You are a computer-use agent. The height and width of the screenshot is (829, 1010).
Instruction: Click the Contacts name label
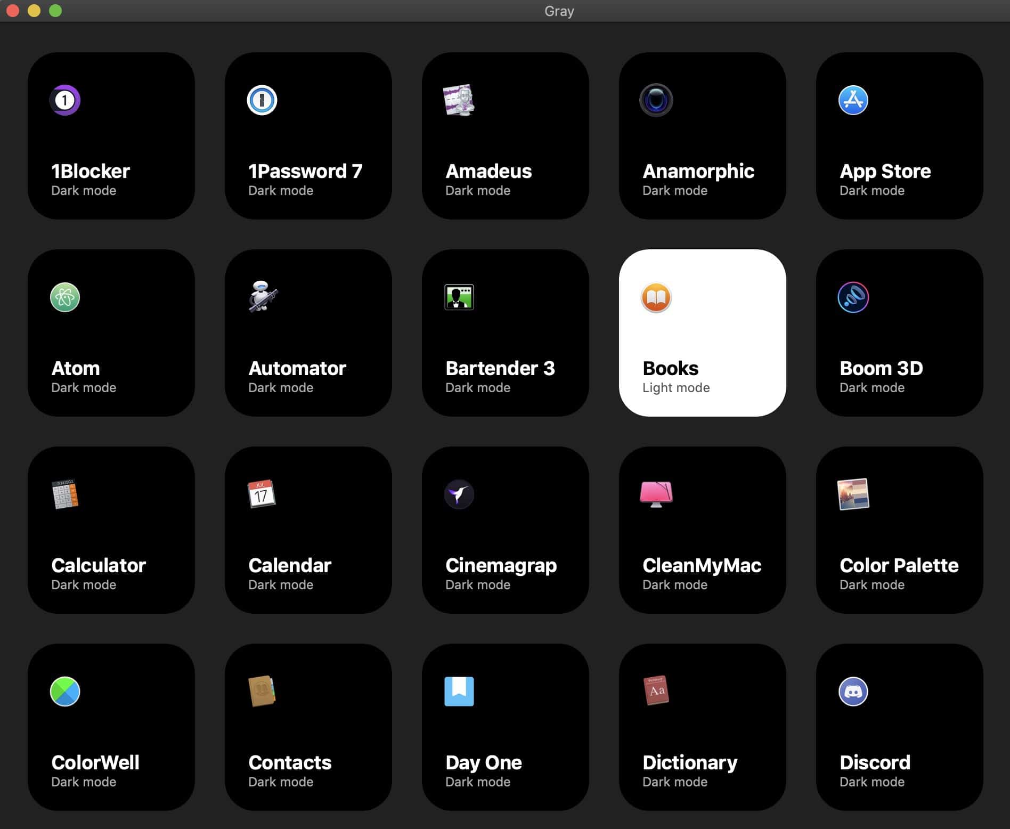pyautogui.click(x=290, y=763)
